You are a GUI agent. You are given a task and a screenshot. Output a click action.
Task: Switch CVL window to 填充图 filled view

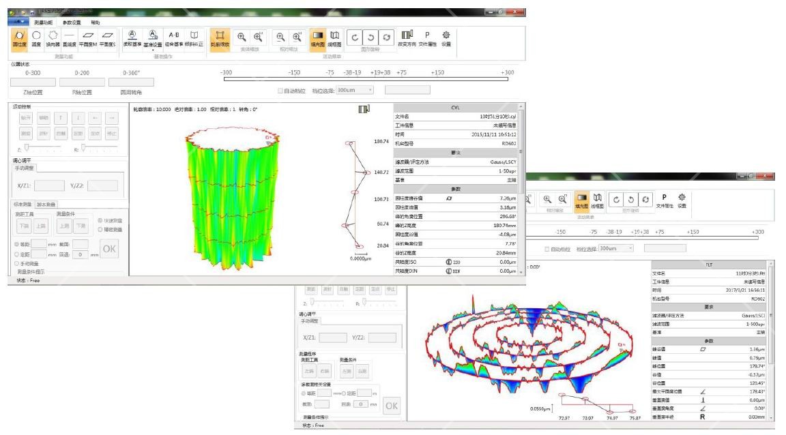point(318,39)
